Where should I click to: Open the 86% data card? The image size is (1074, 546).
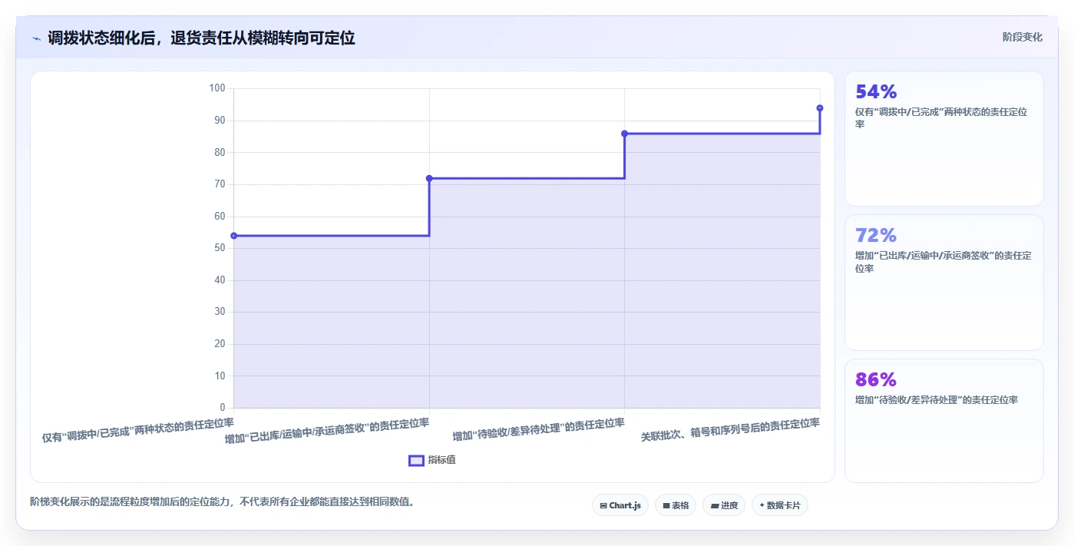[944, 421]
